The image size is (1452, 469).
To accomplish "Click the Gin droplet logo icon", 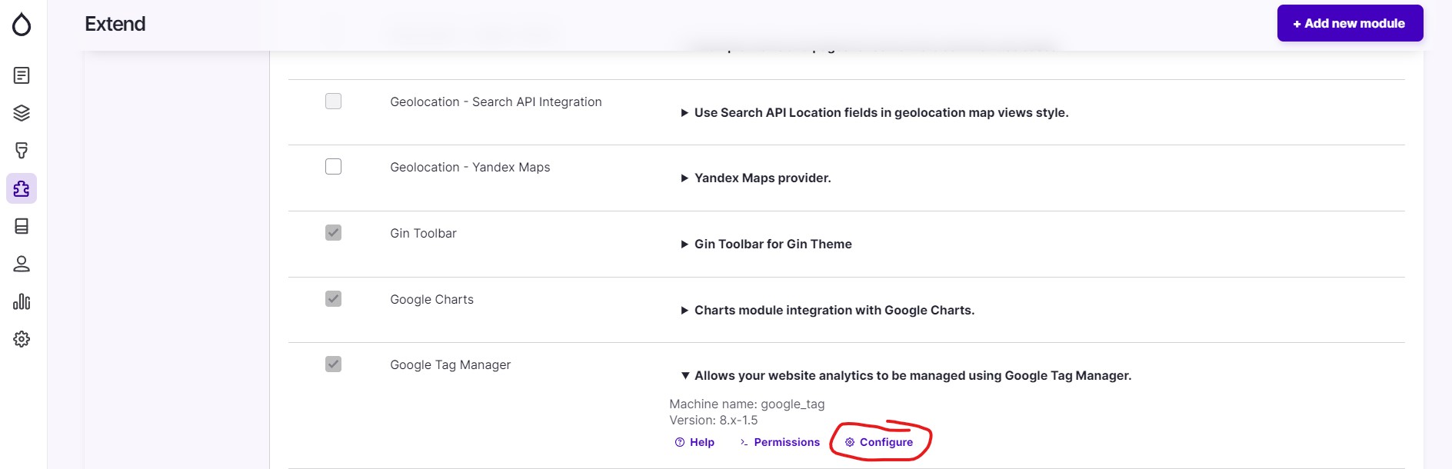I will pos(22,25).
